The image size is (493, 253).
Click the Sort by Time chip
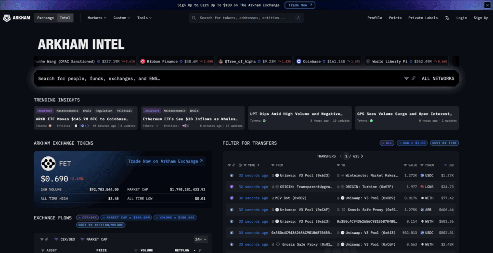[444, 143]
